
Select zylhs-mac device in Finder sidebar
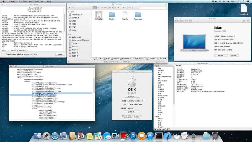pos(76,37)
